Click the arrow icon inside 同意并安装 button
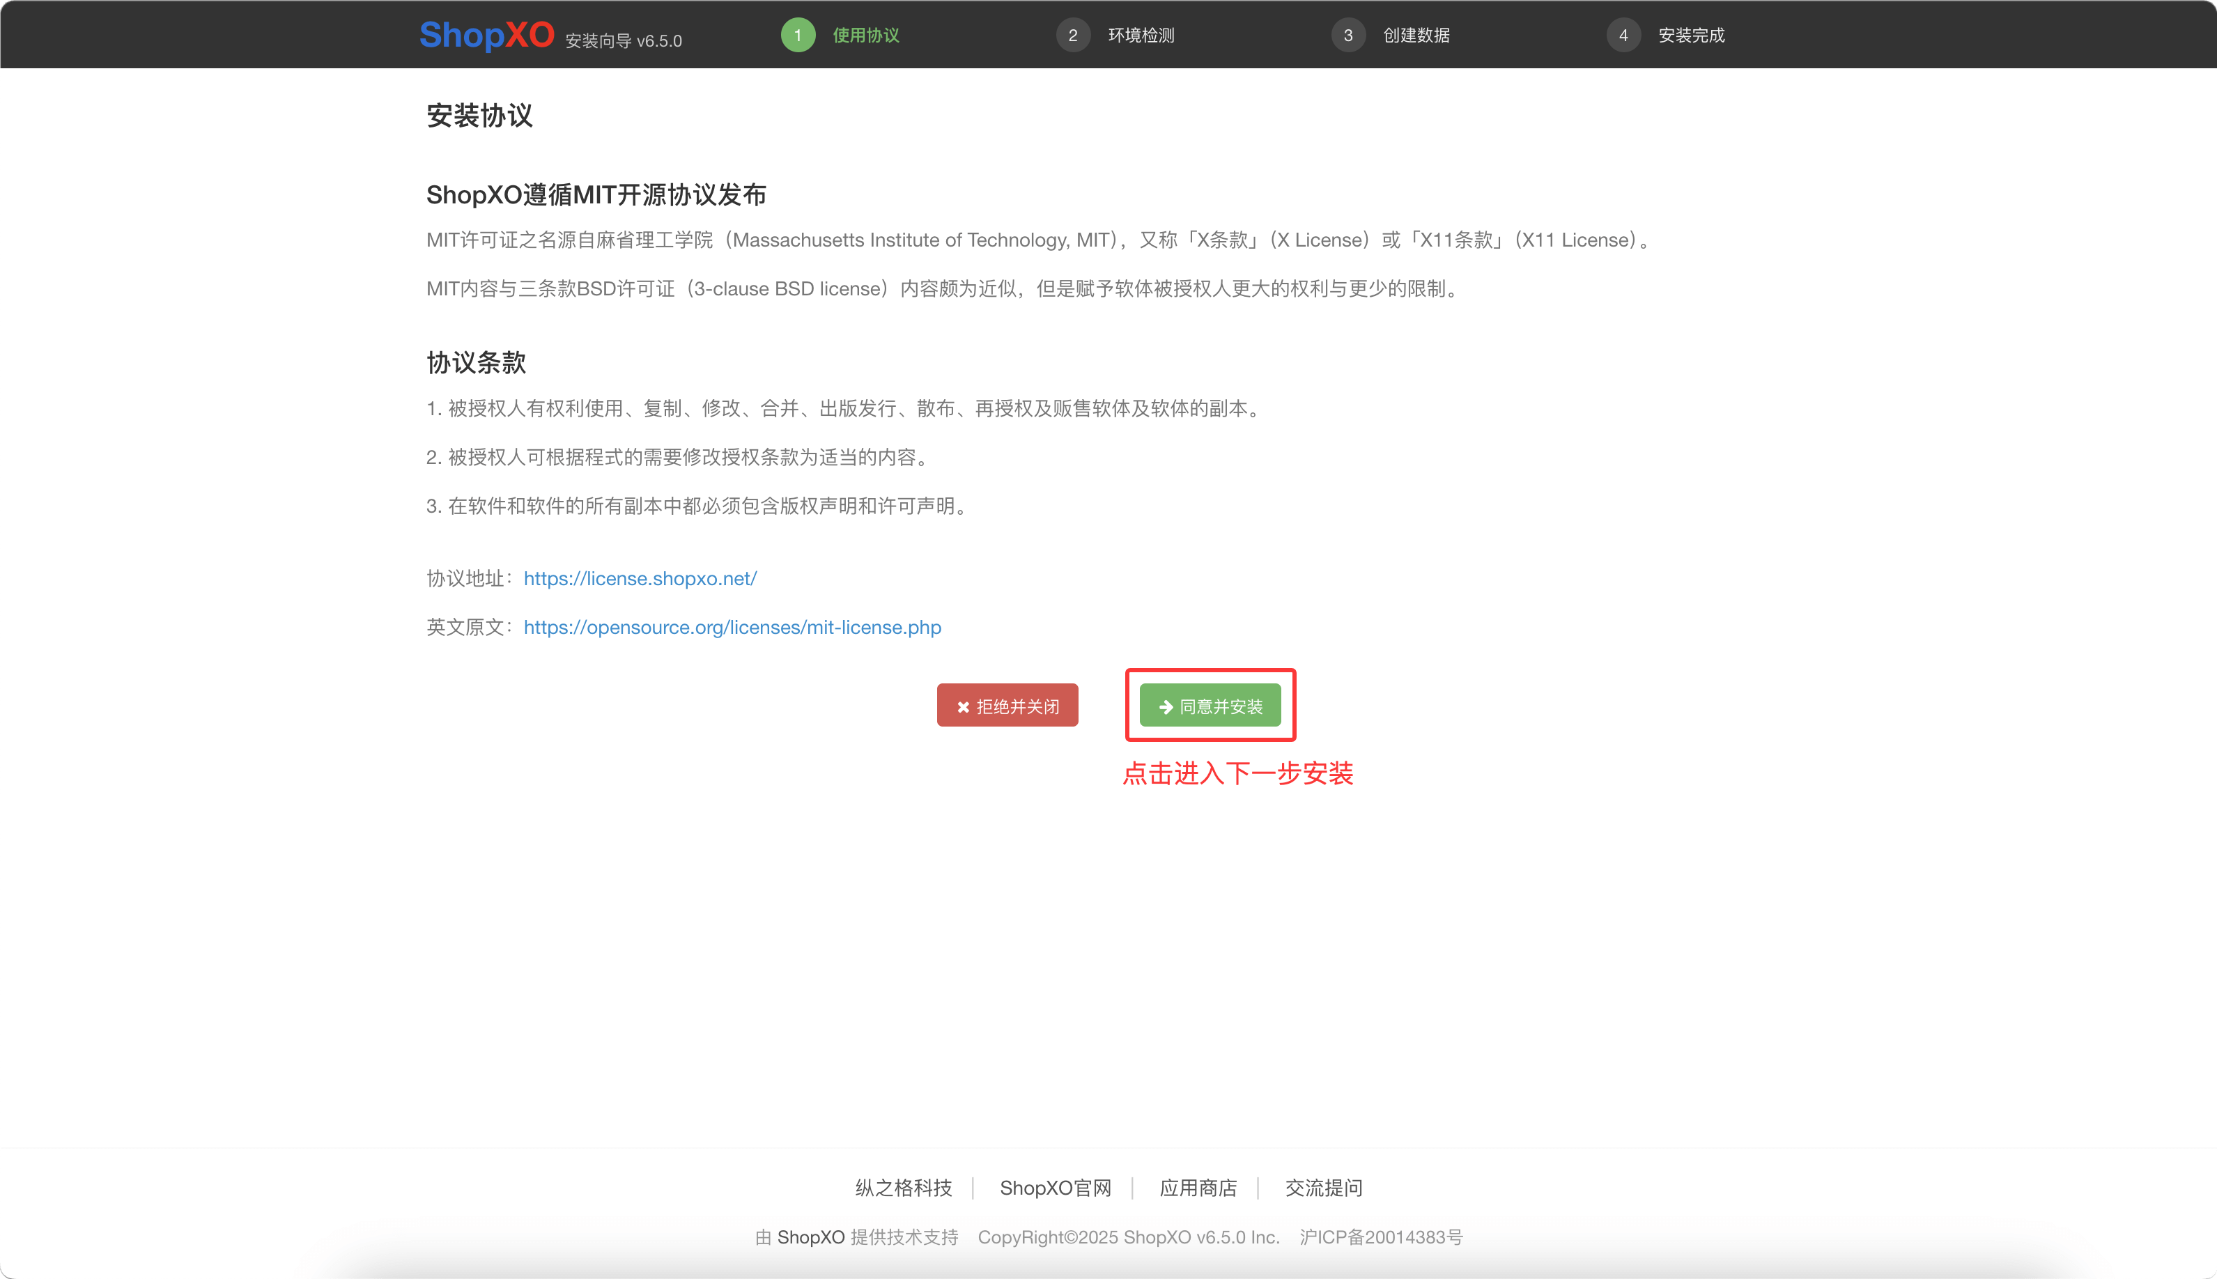Screen dimensions: 2217x1279 tap(1165, 706)
